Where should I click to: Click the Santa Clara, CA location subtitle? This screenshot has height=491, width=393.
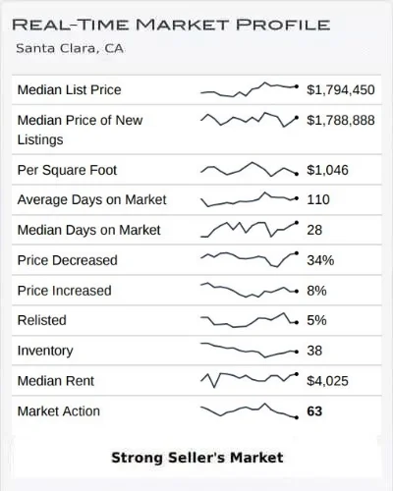[x=70, y=48]
